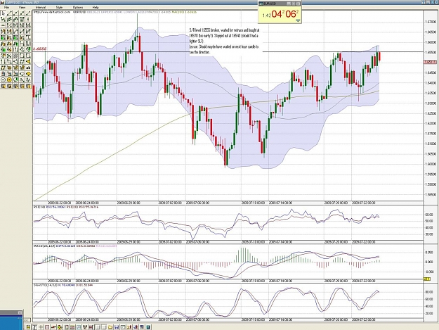Click the red current price tag on price axis
This screenshot has height=330, width=439.
[430, 62]
